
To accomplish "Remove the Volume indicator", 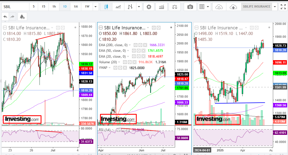I will tap(134, 62).
